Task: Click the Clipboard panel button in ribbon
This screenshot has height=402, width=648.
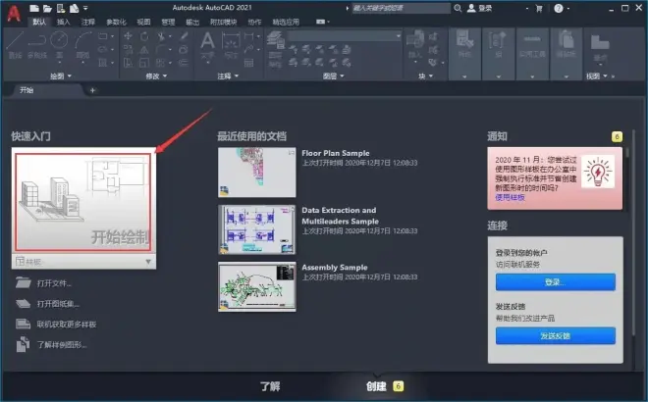Action: (x=566, y=54)
